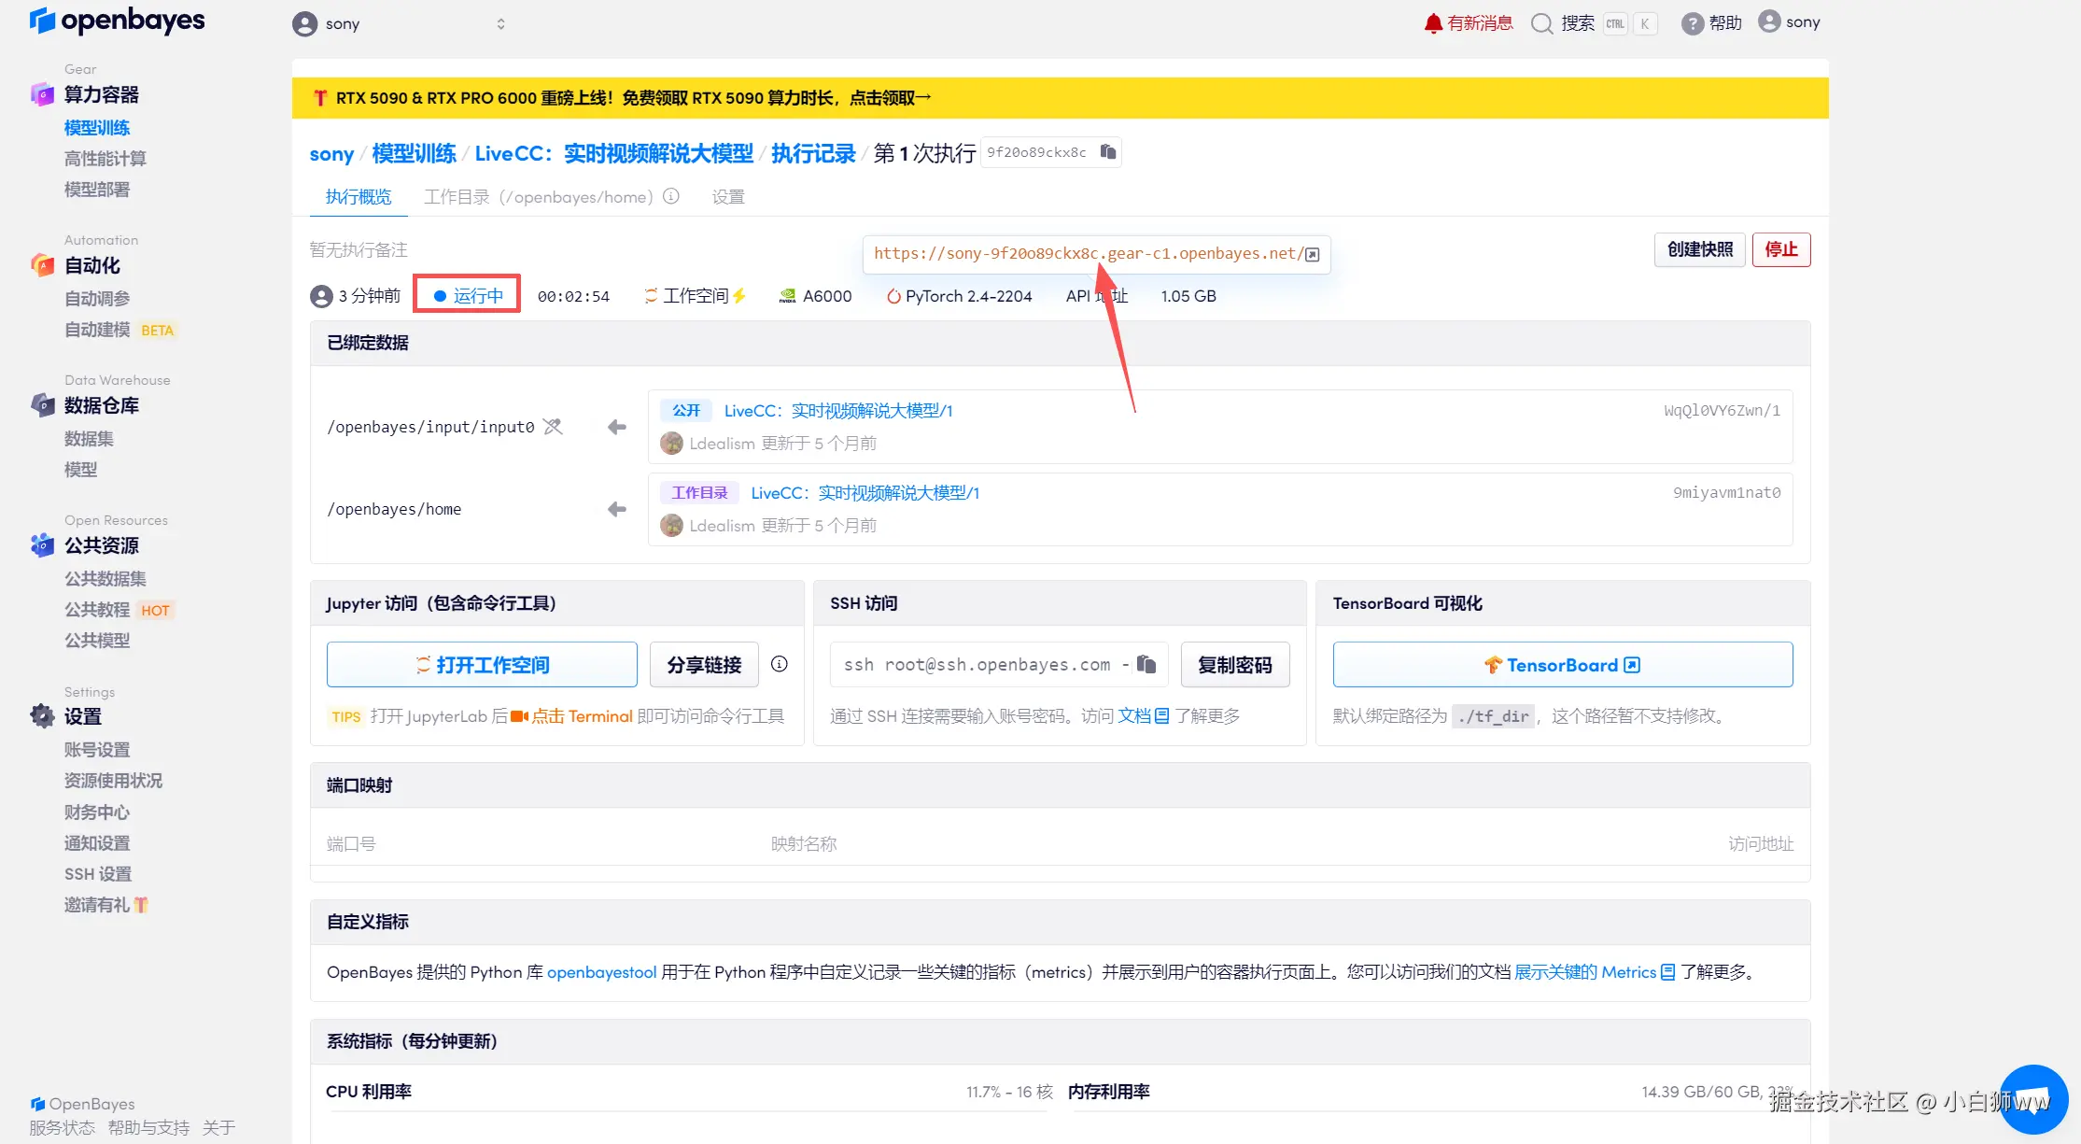This screenshot has width=2081, height=1144.
Task: Open the sony user menu top right
Action: click(x=1789, y=22)
